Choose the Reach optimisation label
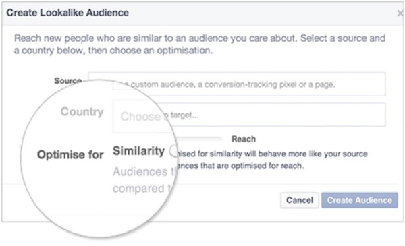The width and height of the screenshot is (405, 246). click(x=244, y=140)
